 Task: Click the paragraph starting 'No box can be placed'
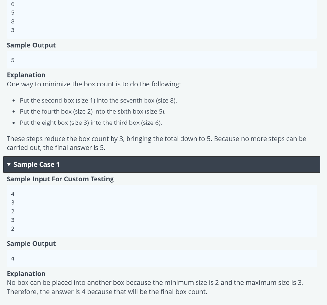tap(155, 287)
